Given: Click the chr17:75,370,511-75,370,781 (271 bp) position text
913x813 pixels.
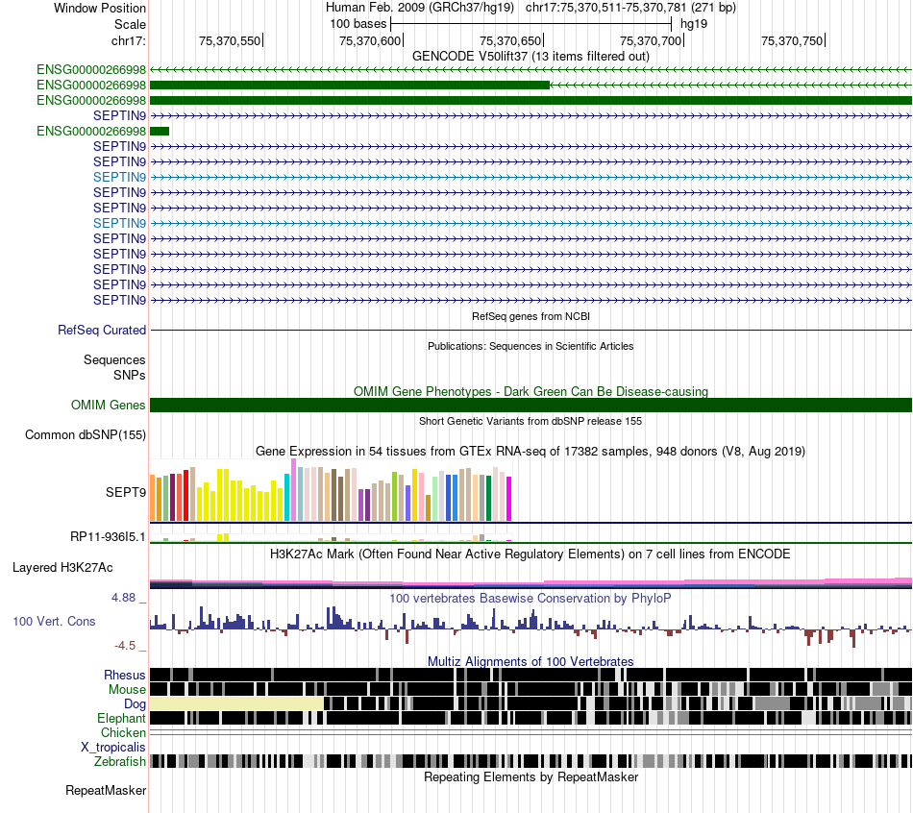Looking at the screenshot, I should [x=630, y=8].
